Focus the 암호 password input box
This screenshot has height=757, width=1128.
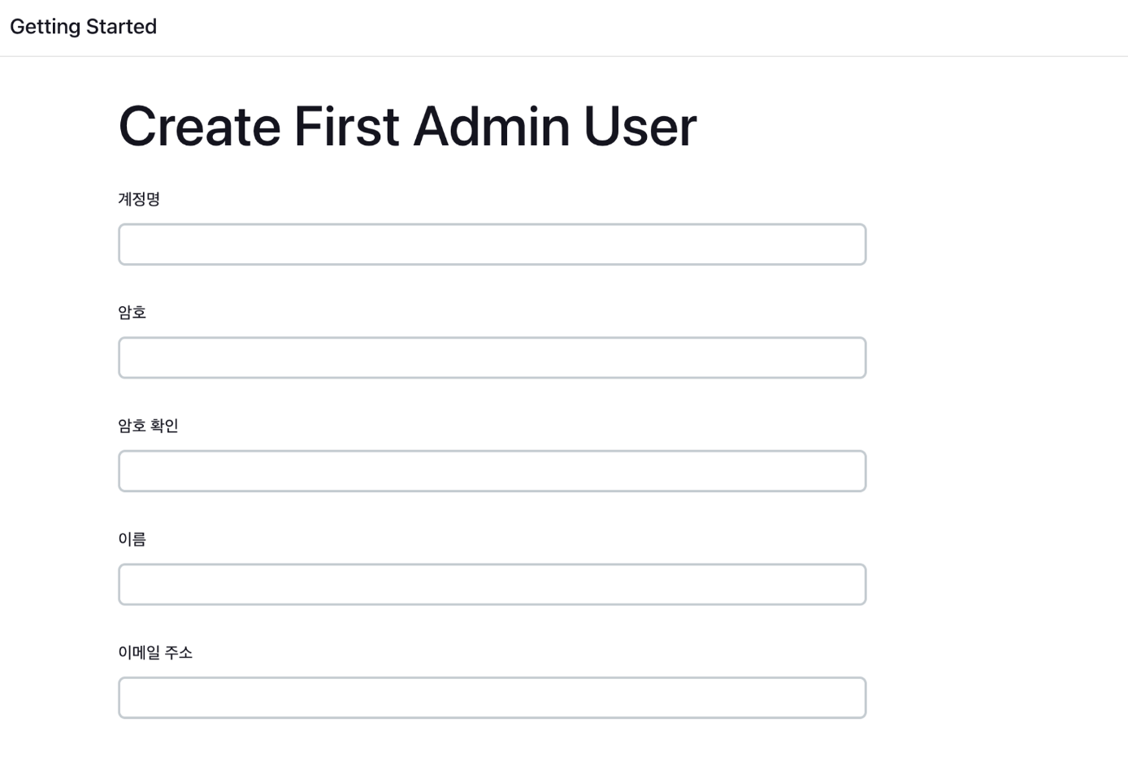492,357
